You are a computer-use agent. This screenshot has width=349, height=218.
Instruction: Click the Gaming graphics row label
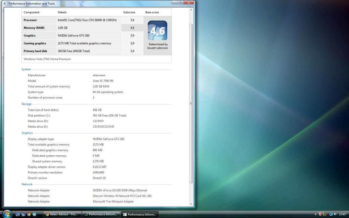(35, 43)
